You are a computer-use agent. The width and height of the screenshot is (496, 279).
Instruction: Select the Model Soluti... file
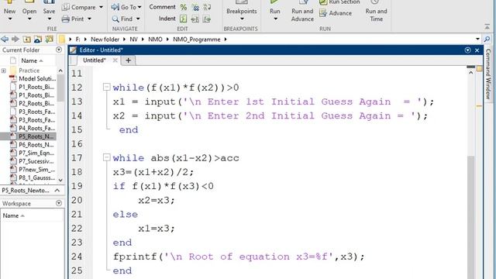click(x=33, y=79)
